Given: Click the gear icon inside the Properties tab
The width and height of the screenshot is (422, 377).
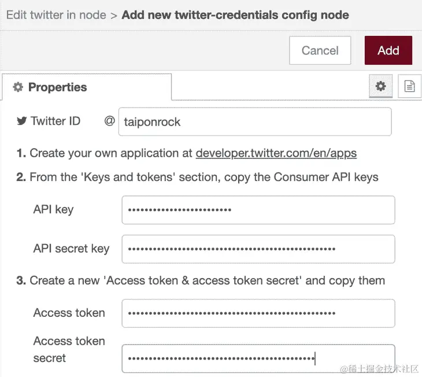Looking at the screenshot, I should [18, 87].
